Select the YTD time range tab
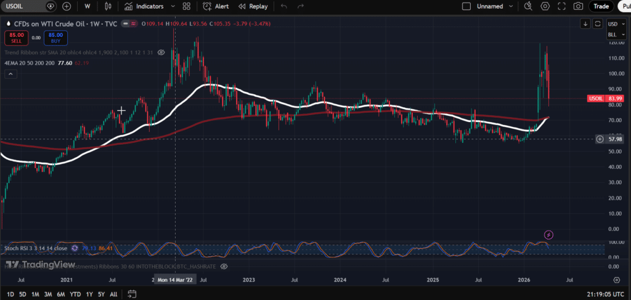631x300 pixels. [75, 294]
